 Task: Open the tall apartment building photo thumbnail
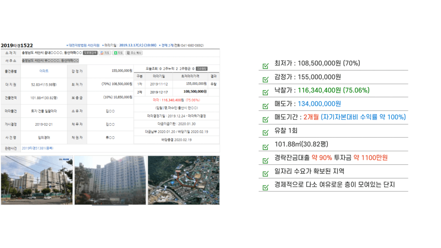[110, 180]
